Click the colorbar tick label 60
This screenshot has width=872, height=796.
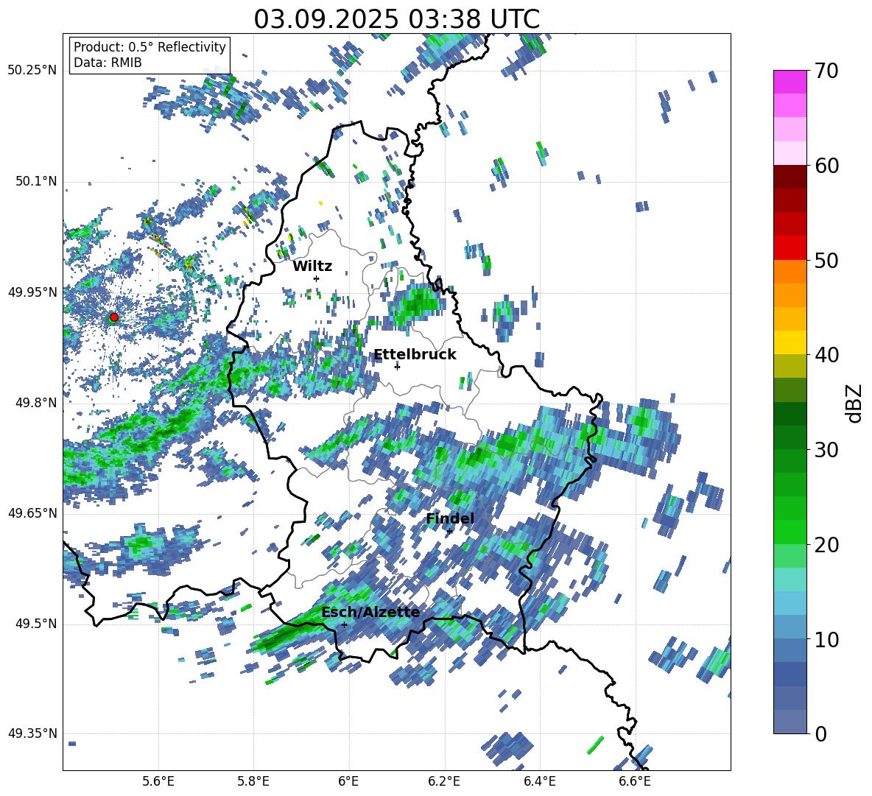[827, 166]
